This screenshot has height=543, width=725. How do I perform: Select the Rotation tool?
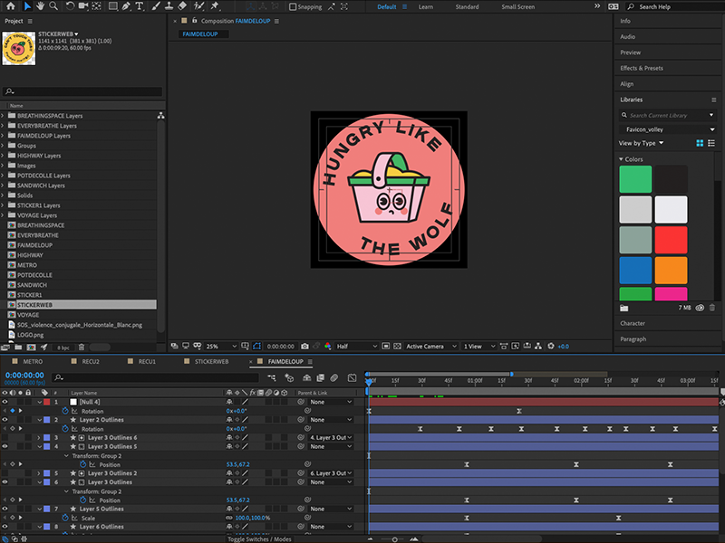point(70,6)
